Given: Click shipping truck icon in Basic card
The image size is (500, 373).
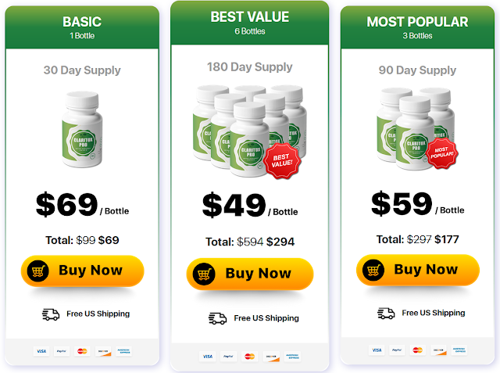Looking at the screenshot, I should pos(51,314).
